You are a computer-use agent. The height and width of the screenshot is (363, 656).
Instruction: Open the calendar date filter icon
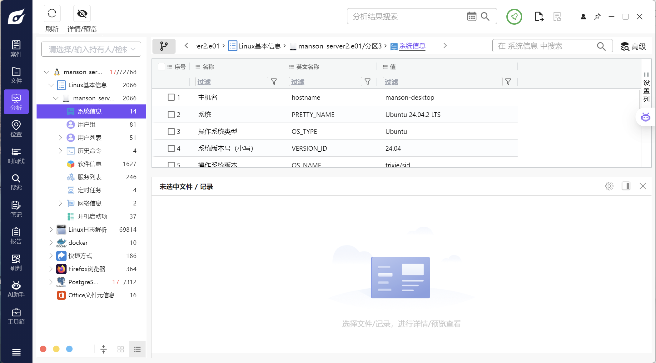coord(471,16)
